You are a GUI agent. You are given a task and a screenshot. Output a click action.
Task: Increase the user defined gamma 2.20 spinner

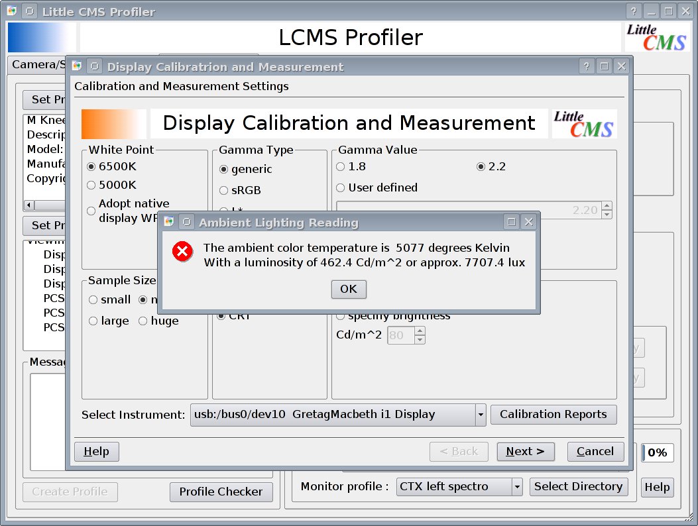(x=607, y=206)
